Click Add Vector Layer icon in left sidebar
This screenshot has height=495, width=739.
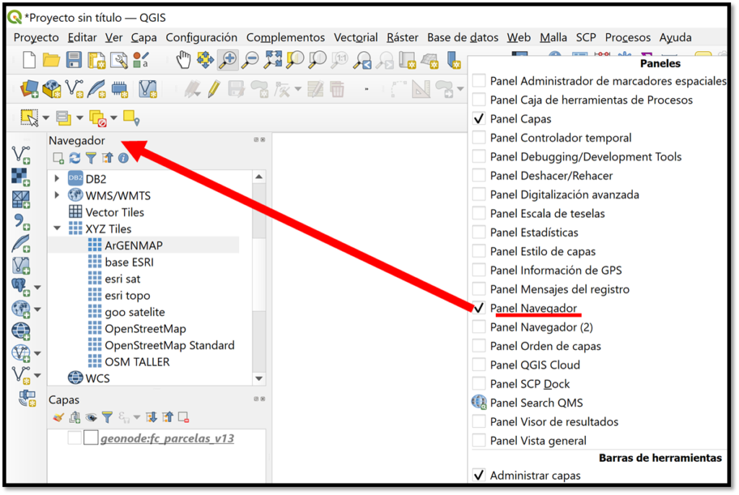[21, 154]
